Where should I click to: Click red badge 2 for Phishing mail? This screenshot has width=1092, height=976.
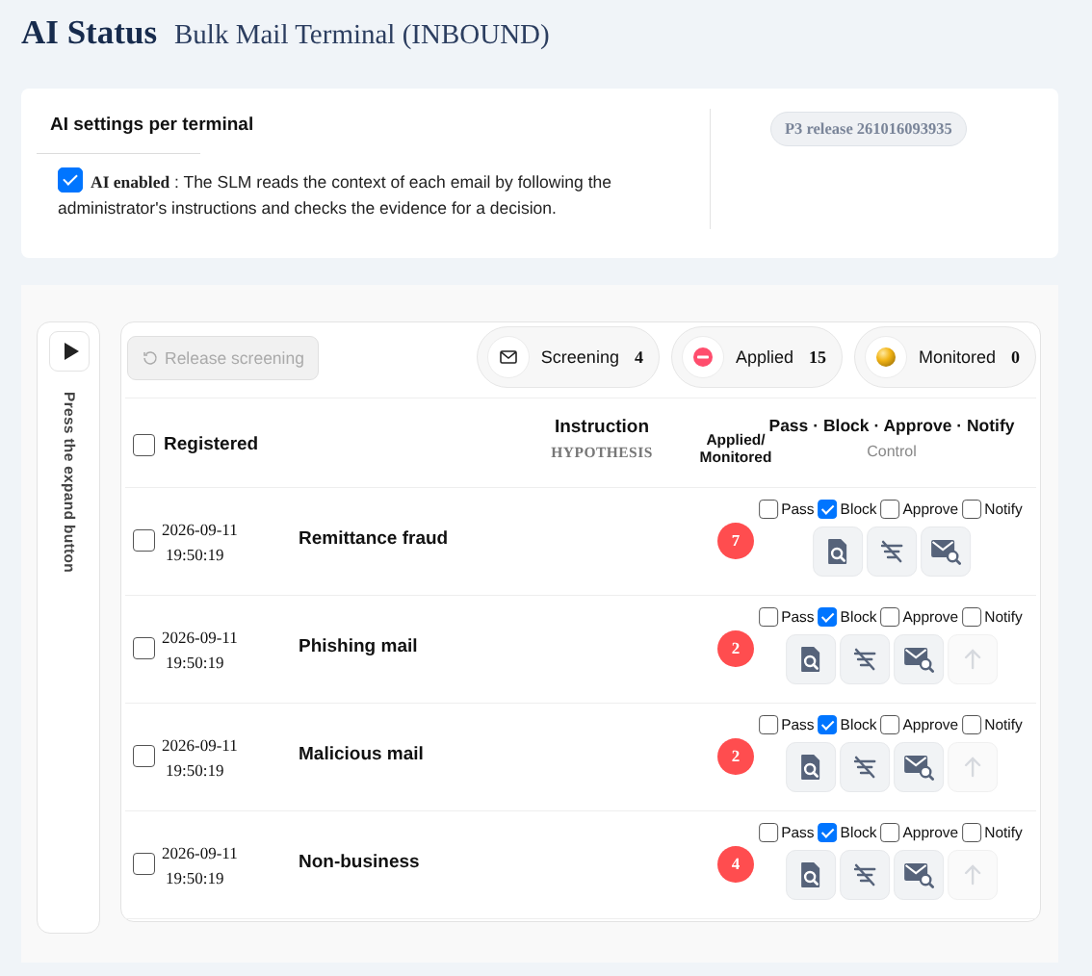[x=736, y=649]
